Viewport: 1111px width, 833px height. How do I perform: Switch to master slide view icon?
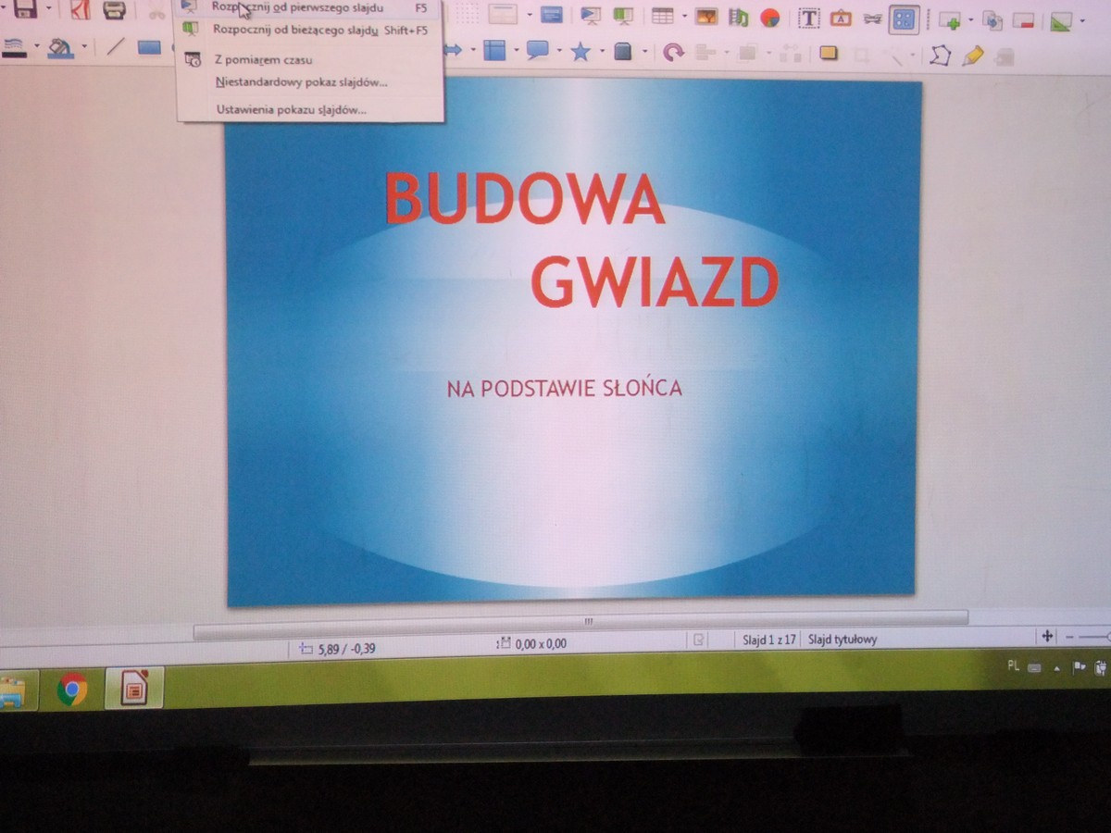click(x=552, y=15)
